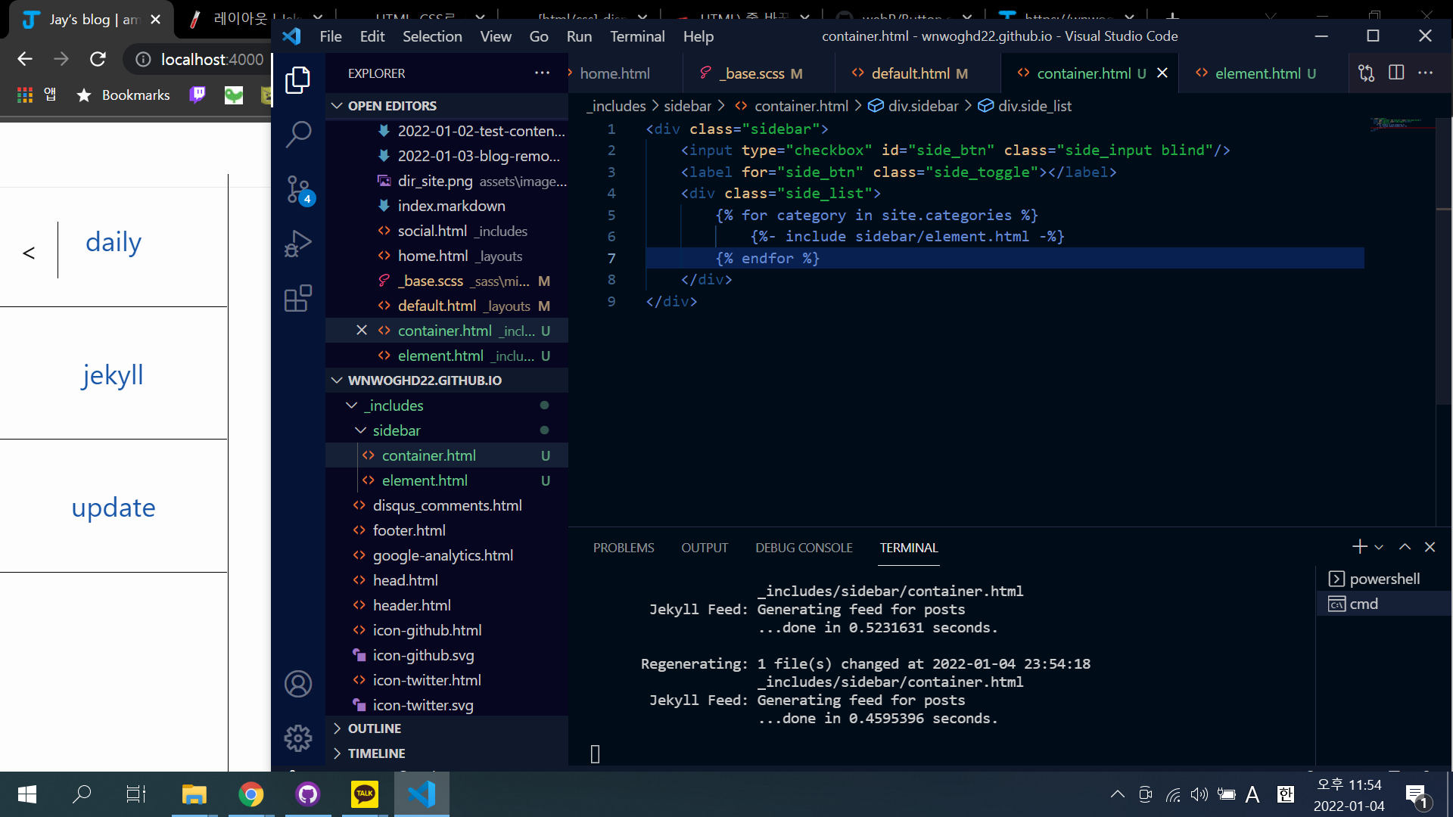Open the jekyll category link
This screenshot has width=1453, height=817.
pos(113,375)
